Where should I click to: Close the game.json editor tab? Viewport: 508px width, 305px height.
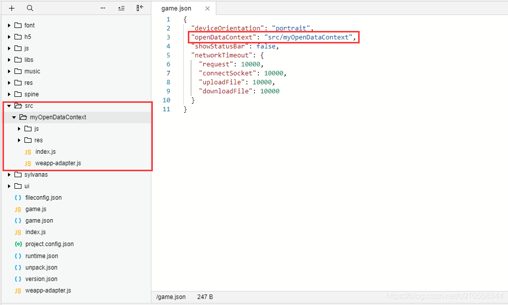point(207,8)
